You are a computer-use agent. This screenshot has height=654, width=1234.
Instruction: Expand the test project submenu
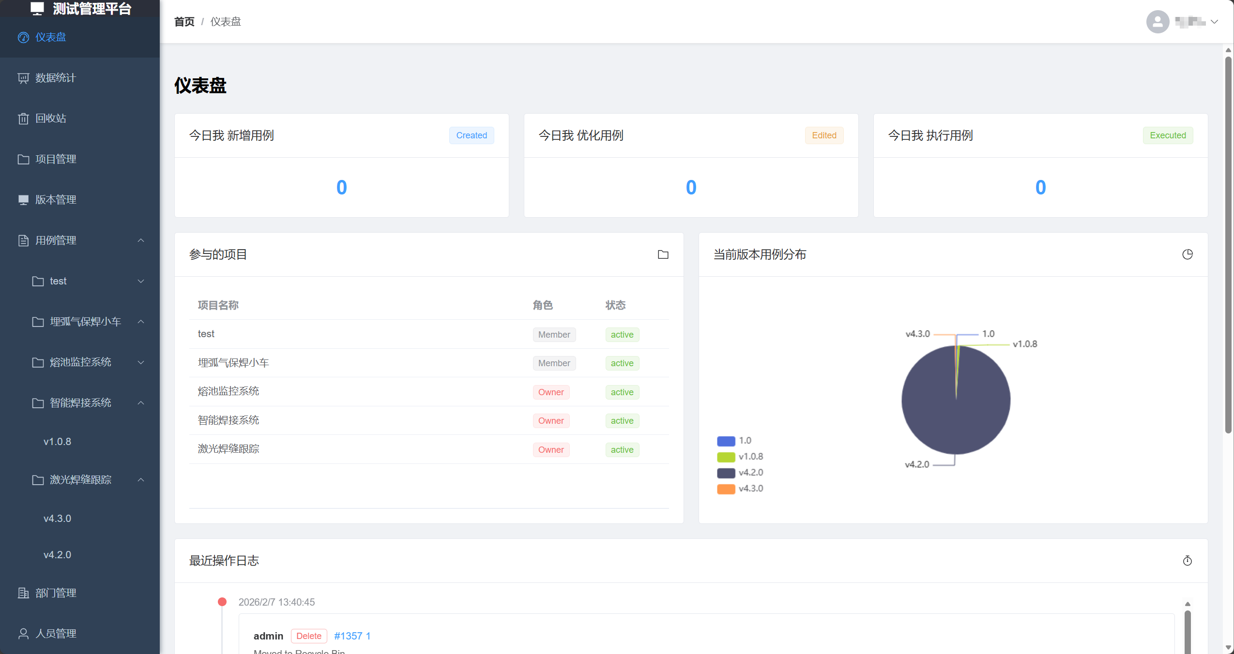point(141,281)
